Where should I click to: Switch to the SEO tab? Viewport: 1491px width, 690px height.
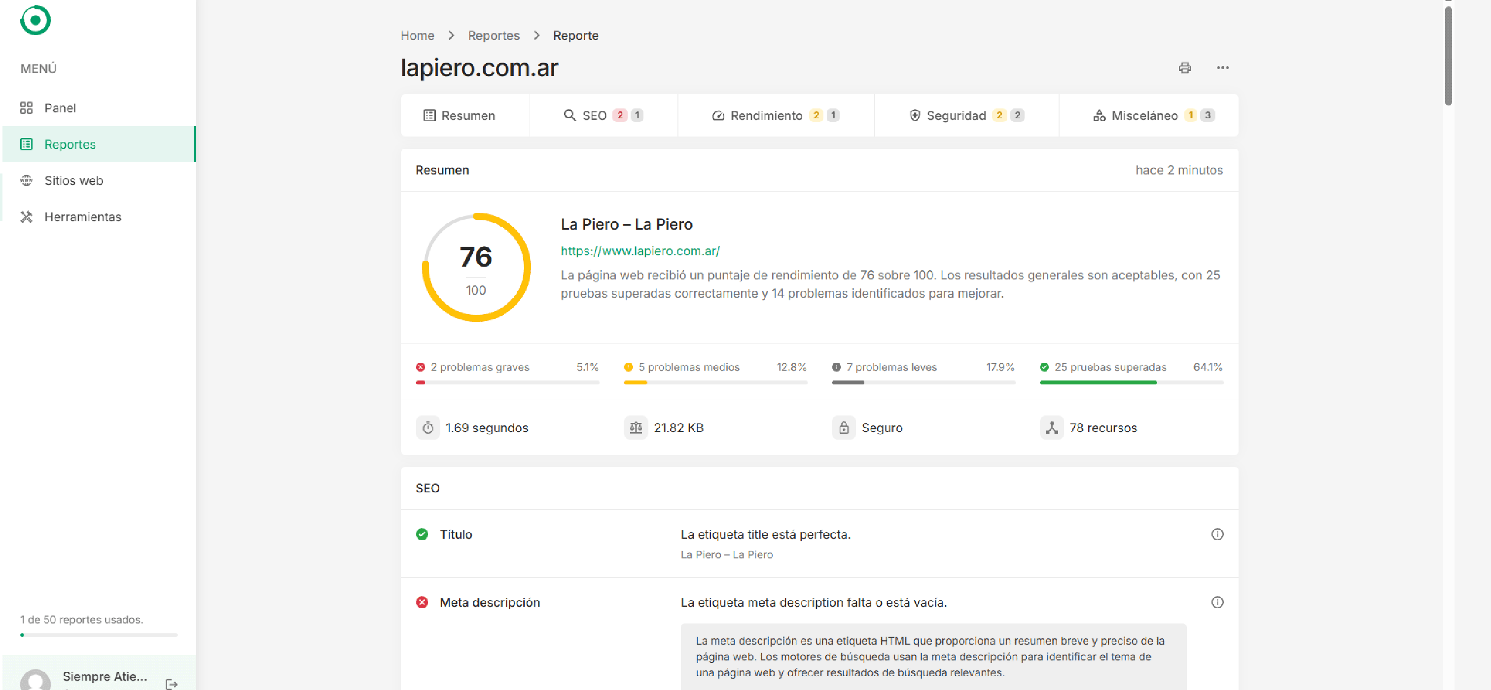pyautogui.click(x=603, y=115)
